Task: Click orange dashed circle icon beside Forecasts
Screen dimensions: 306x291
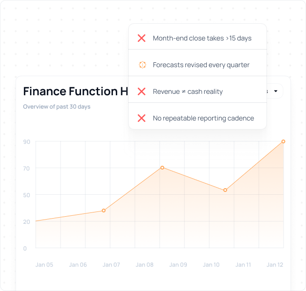Action: (142, 65)
